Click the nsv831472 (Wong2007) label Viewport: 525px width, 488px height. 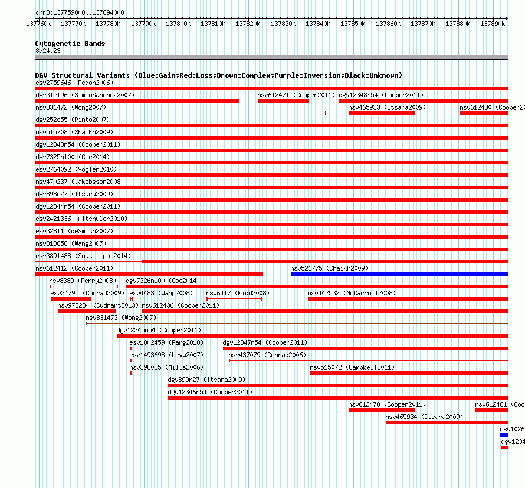[x=71, y=107]
